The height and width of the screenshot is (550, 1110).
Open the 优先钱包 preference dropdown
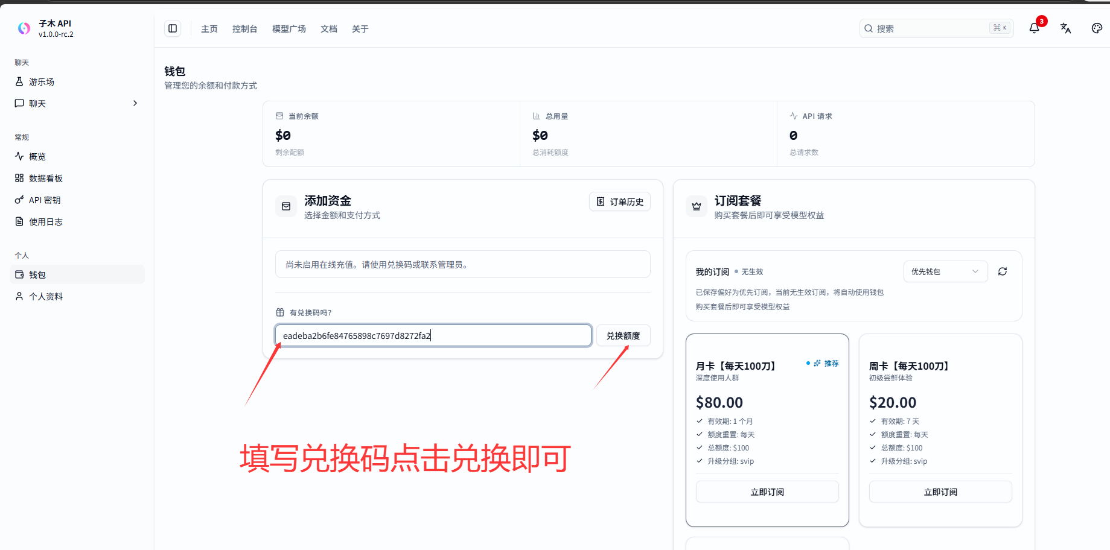(x=945, y=271)
